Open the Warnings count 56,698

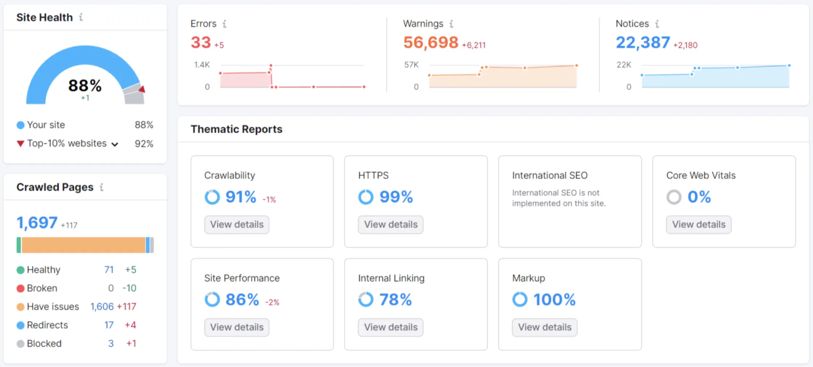(x=431, y=42)
